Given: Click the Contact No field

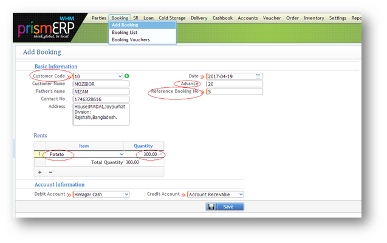Looking at the screenshot, I should tap(101, 99).
